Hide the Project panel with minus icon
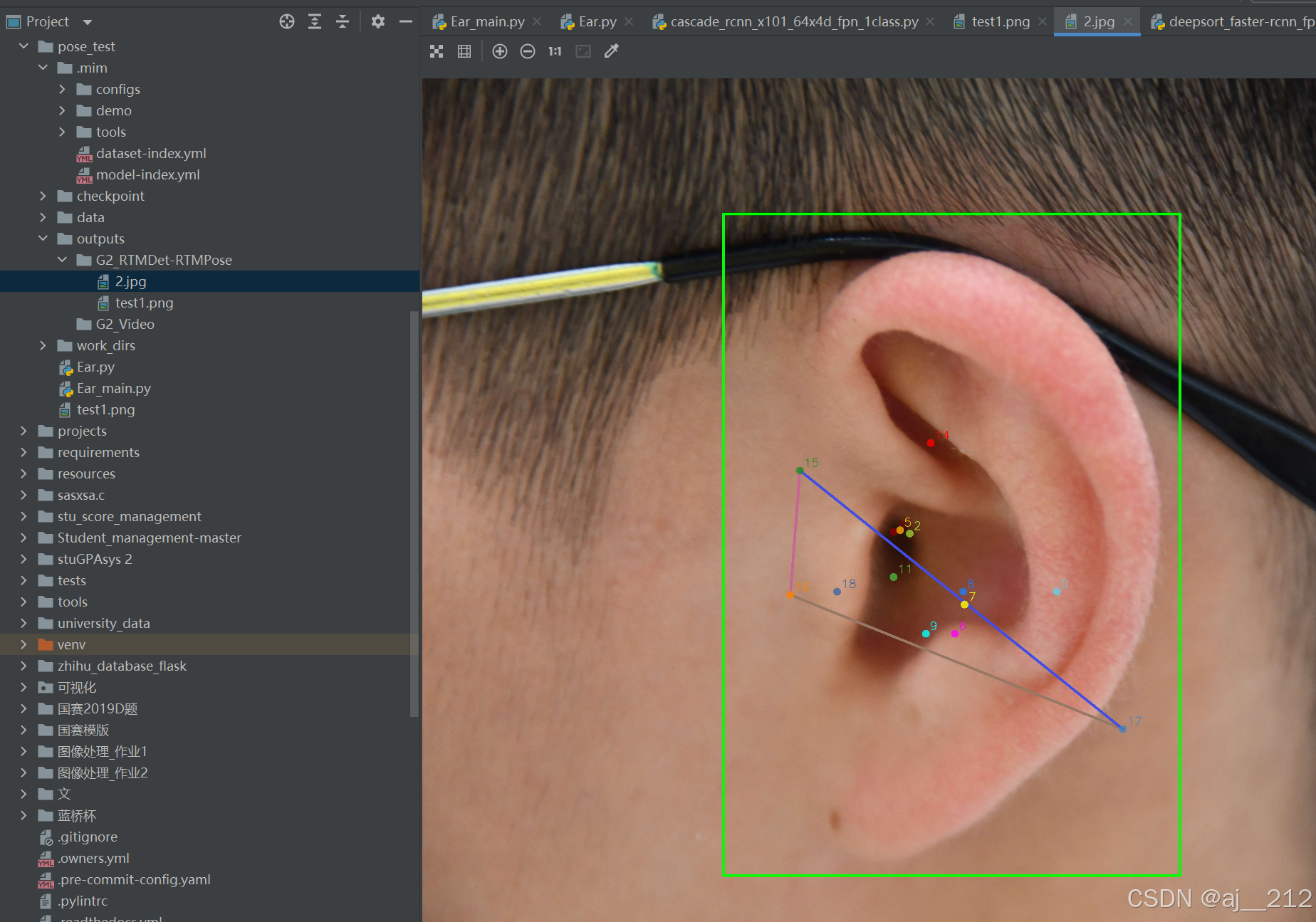The height and width of the screenshot is (922, 1316). [x=406, y=21]
